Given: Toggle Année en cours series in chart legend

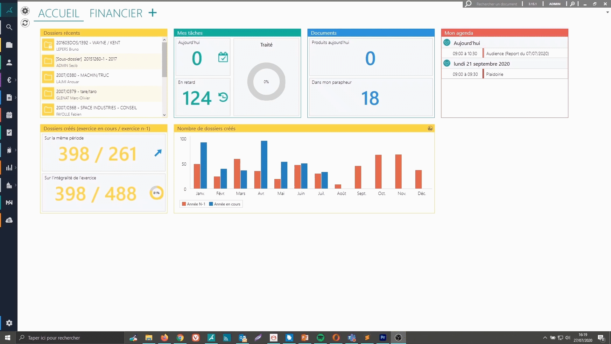Looking at the screenshot, I should [x=225, y=204].
